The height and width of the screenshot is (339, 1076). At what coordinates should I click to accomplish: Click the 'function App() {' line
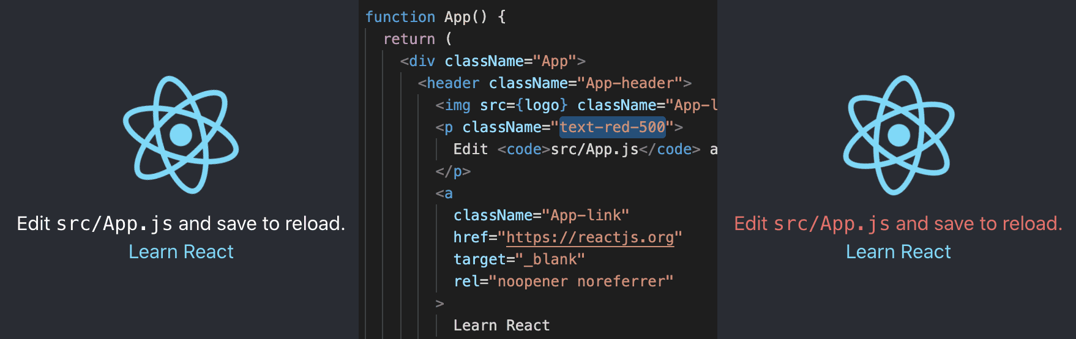click(436, 17)
